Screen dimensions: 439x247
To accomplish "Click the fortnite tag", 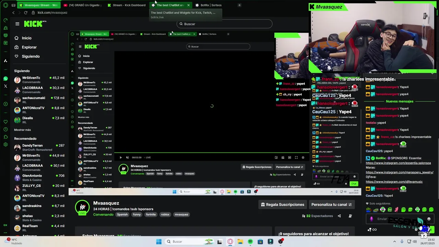I will coord(151,214).
